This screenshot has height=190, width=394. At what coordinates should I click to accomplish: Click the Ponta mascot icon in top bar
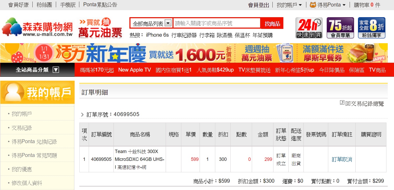[313, 5]
